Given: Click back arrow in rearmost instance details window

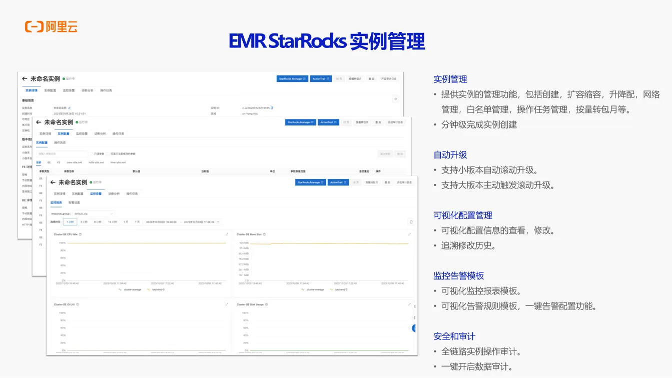Looking at the screenshot, I should 25,79.
